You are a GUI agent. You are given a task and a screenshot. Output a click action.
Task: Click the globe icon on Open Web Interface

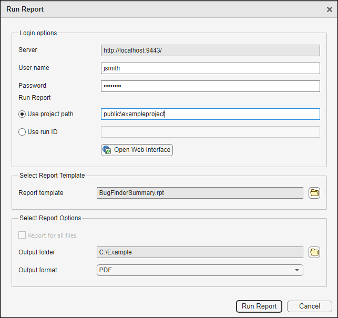click(x=107, y=150)
